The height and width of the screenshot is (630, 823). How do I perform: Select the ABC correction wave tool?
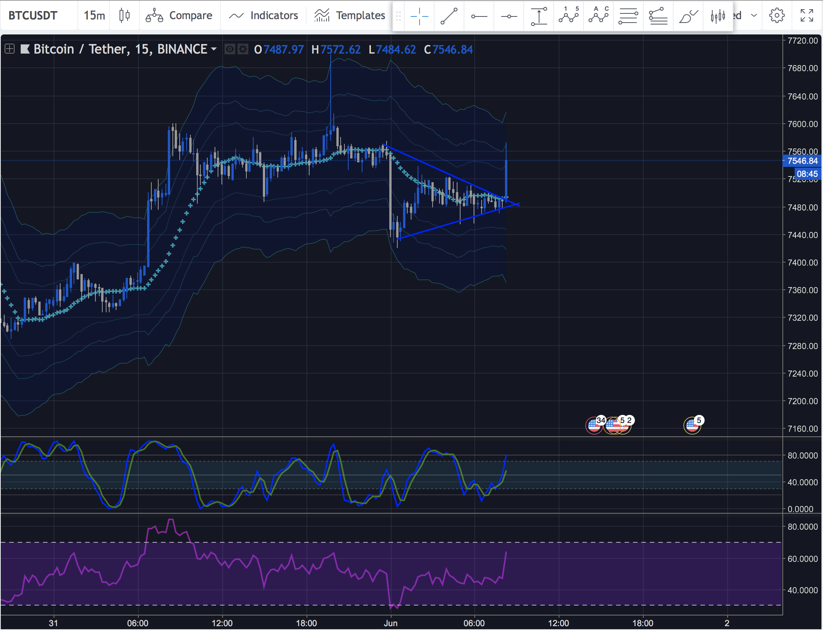[x=598, y=16]
